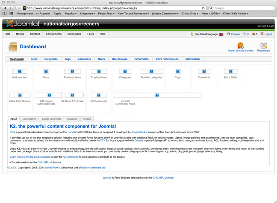Go to the Extra Field Groups submenu link
This screenshot has width=277, height=203.
pyautogui.click(x=167, y=59)
